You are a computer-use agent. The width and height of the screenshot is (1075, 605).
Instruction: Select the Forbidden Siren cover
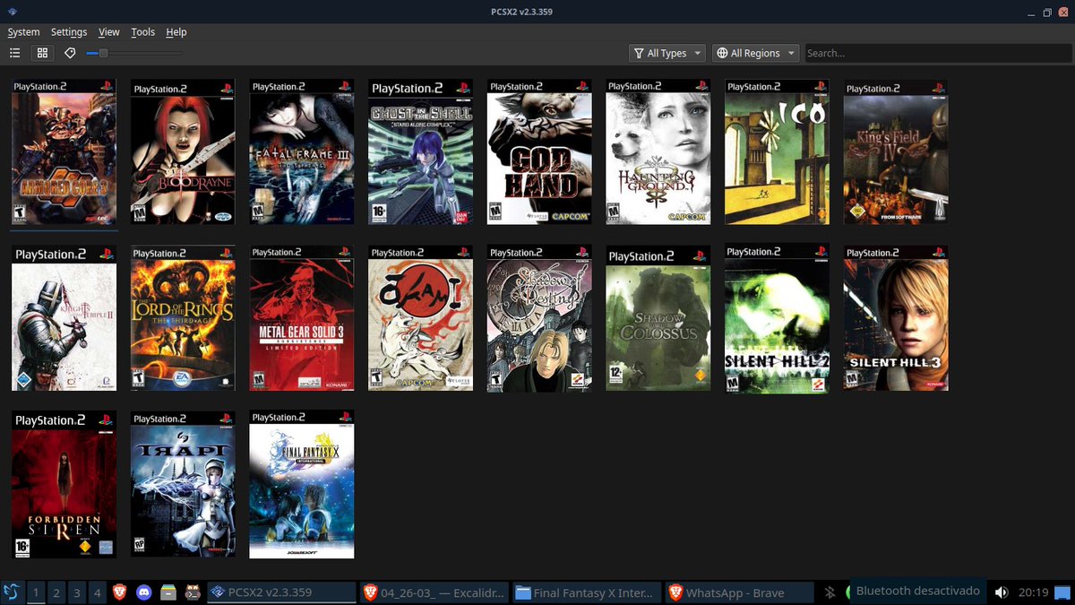64,484
